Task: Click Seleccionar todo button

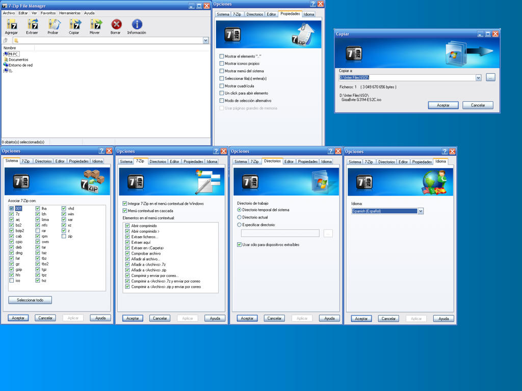Action: coord(30,300)
